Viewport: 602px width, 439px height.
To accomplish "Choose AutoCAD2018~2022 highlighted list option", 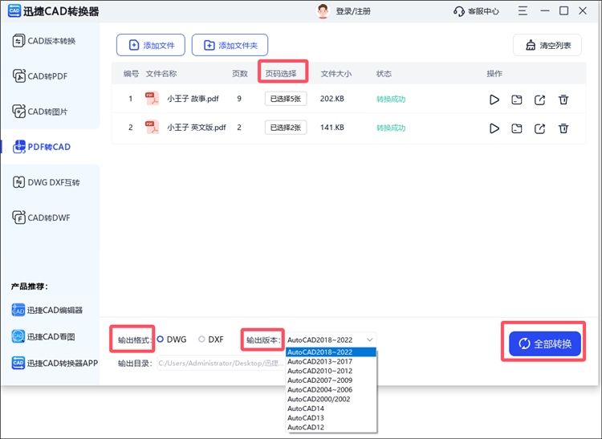I will (x=331, y=352).
